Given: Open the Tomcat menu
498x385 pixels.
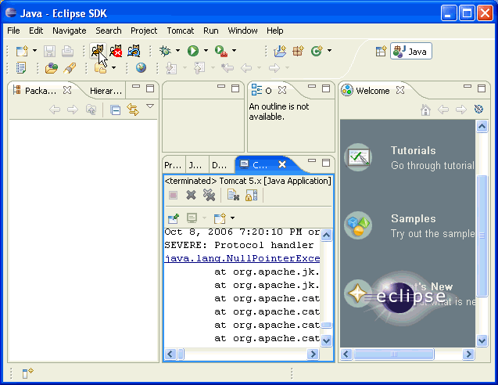Looking at the screenshot, I should tap(180, 31).
